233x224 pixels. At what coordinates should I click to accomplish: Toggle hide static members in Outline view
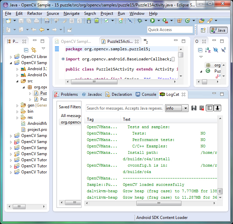[223, 50]
